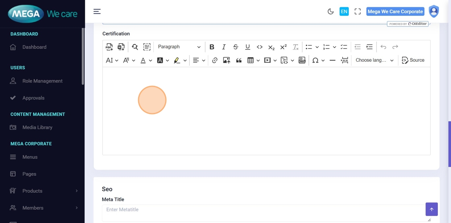
Task: Open find and replace tool
Action: (135, 47)
